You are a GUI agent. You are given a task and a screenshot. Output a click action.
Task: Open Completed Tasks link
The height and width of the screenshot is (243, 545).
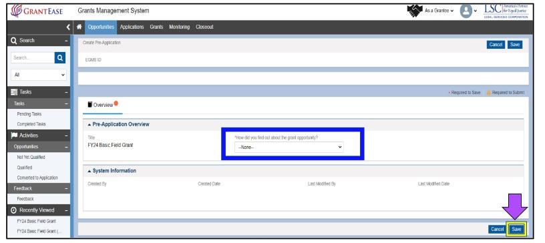31,124
